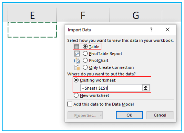Click the collapse dialog range selector arrow

(x=146, y=88)
